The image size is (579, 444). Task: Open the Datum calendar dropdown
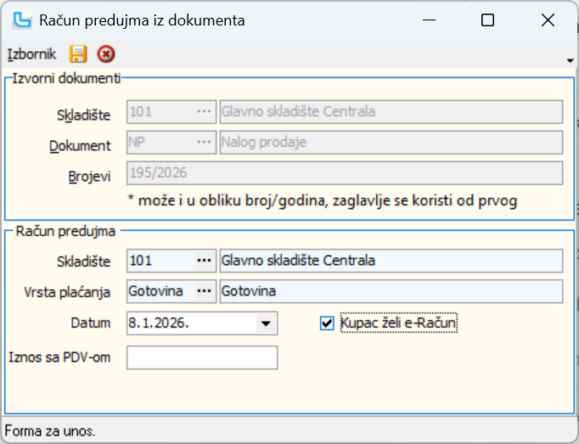click(x=266, y=323)
